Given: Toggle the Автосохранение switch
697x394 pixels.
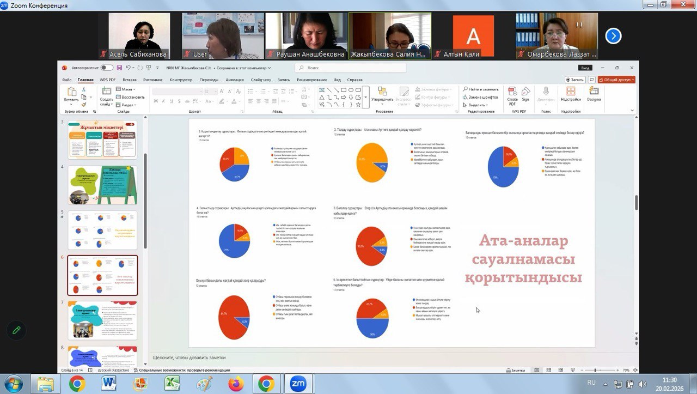Looking at the screenshot, I should point(107,68).
